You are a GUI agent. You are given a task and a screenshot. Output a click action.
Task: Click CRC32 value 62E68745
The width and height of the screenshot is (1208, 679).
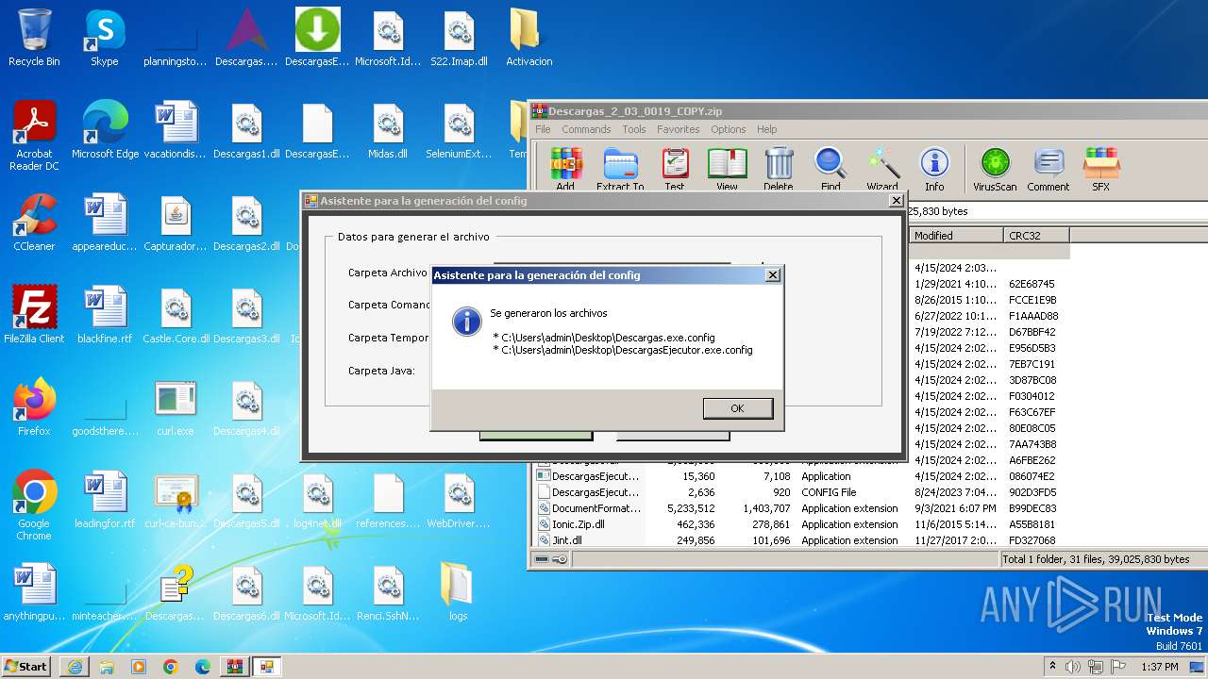tap(1032, 284)
